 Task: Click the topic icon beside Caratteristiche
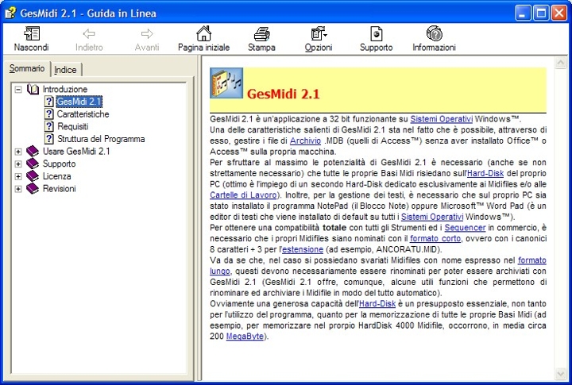pos(49,114)
